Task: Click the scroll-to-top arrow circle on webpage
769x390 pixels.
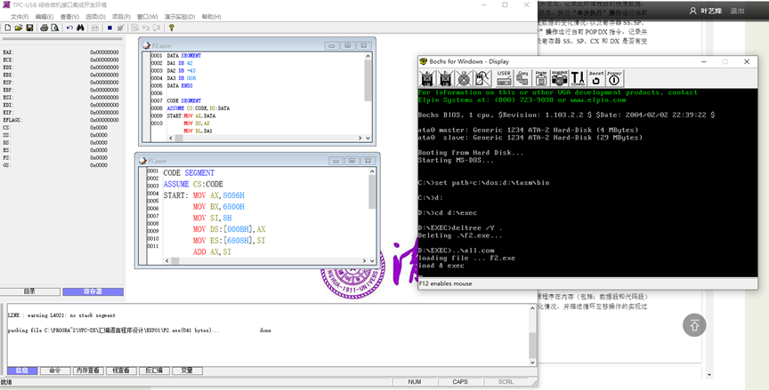Action: 694,325
